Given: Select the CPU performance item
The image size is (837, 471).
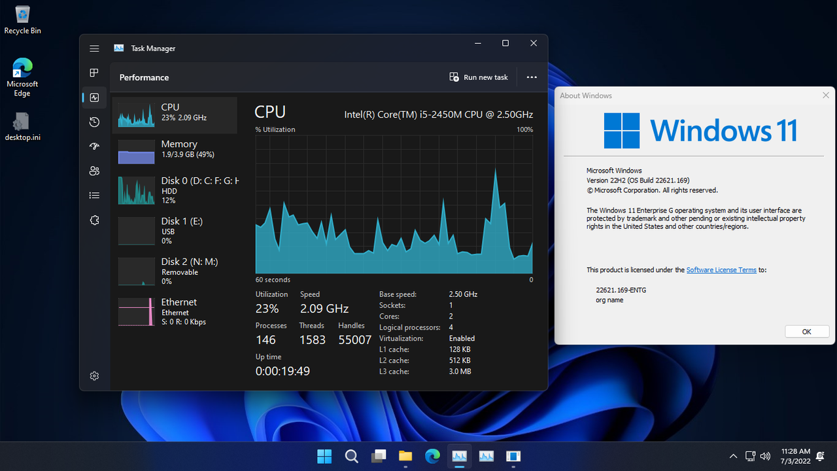Looking at the screenshot, I should click(175, 115).
